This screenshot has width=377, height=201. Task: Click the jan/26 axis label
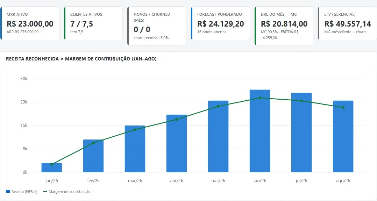point(52,181)
